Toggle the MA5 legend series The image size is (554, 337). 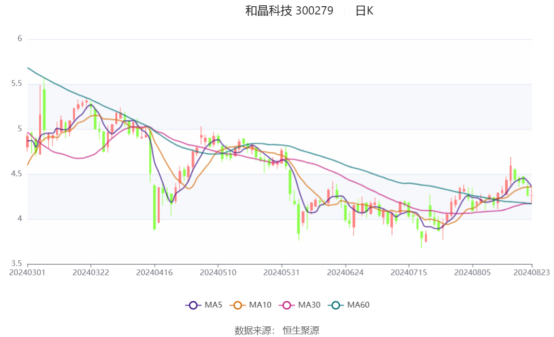coord(204,305)
